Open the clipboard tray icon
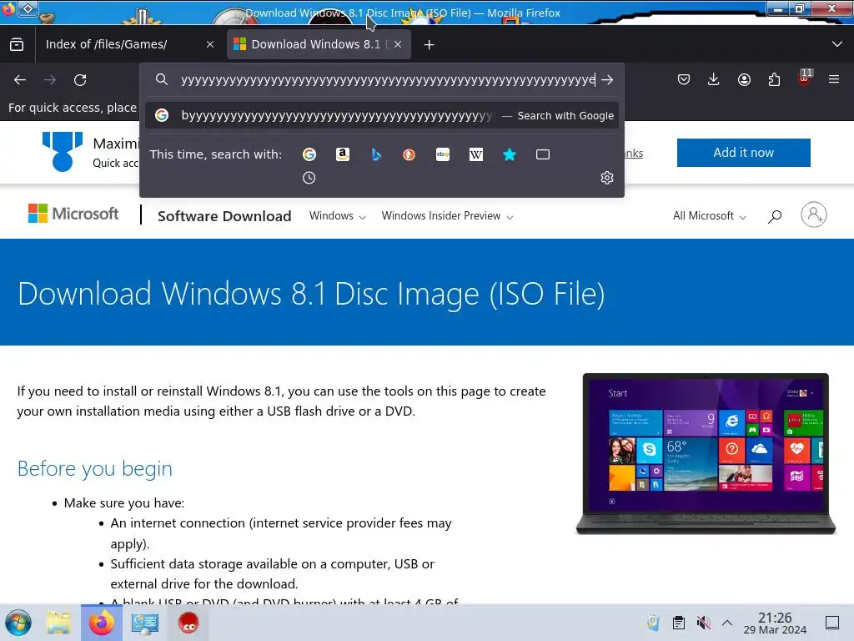The width and height of the screenshot is (854, 641). (679, 623)
